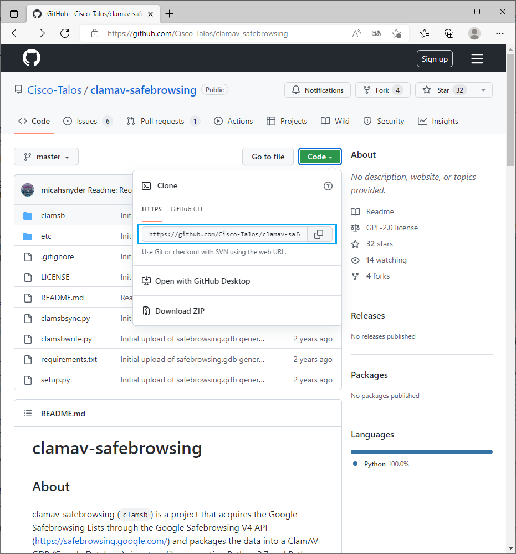Open the Security tab
Image resolution: width=516 pixels, height=554 pixels.
pyautogui.click(x=384, y=121)
